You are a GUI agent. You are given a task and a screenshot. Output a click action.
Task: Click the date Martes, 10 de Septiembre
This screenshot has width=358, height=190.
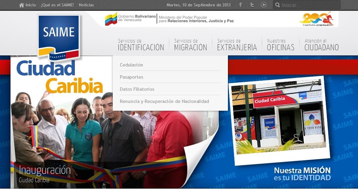[x=199, y=5]
